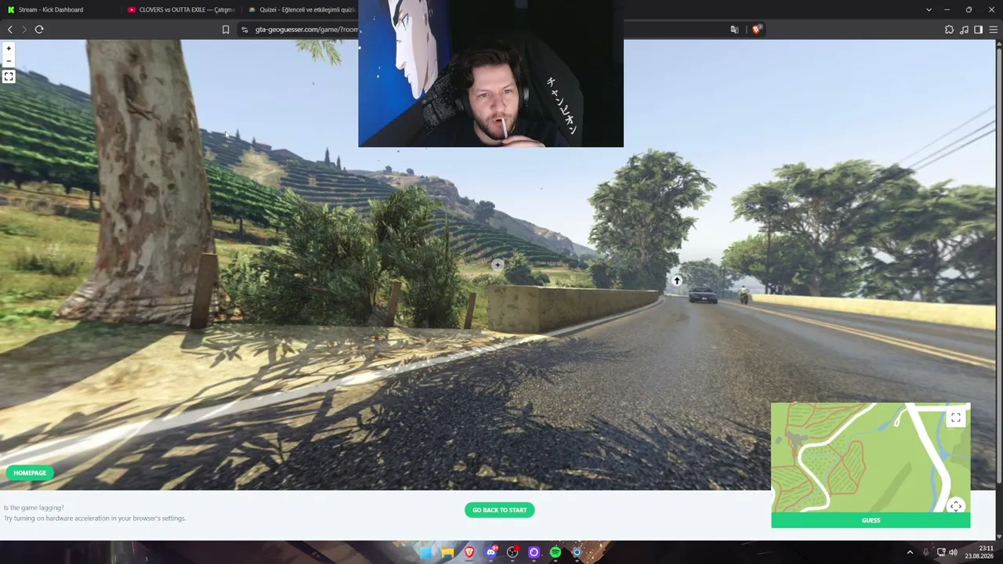Enter fullscreen street view mode
Screen dimensions: 1003x564
click(9, 77)
